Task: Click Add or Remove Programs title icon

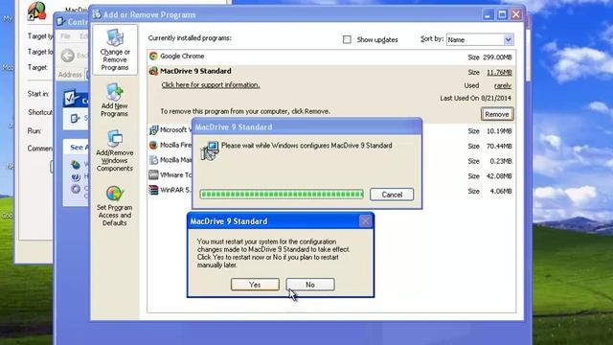Action: coord(97,14)
